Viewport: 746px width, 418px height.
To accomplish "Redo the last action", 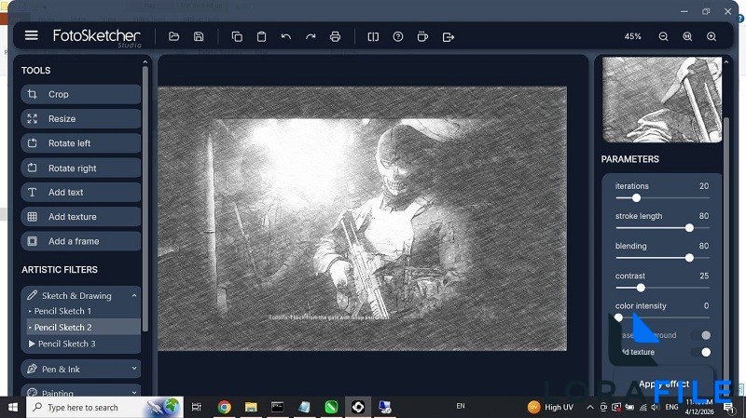I will point(311,36).
